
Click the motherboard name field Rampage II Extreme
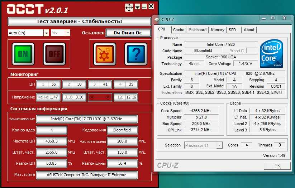point(87,175)
